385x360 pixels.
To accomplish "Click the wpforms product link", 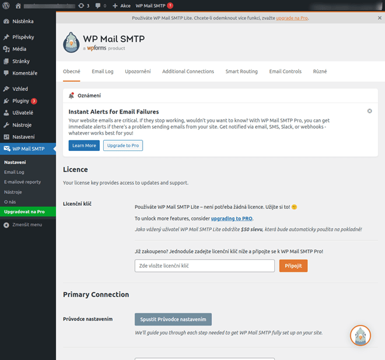I will coord(97,48).
